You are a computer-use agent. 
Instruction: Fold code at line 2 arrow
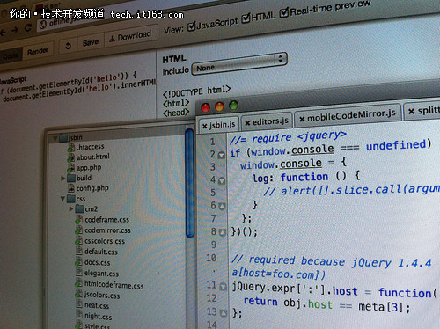[x=222, y=155]
